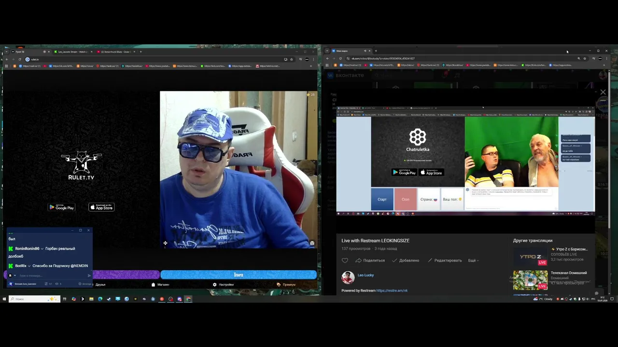Click the Телеканал Домашний title

click(569, 273)
